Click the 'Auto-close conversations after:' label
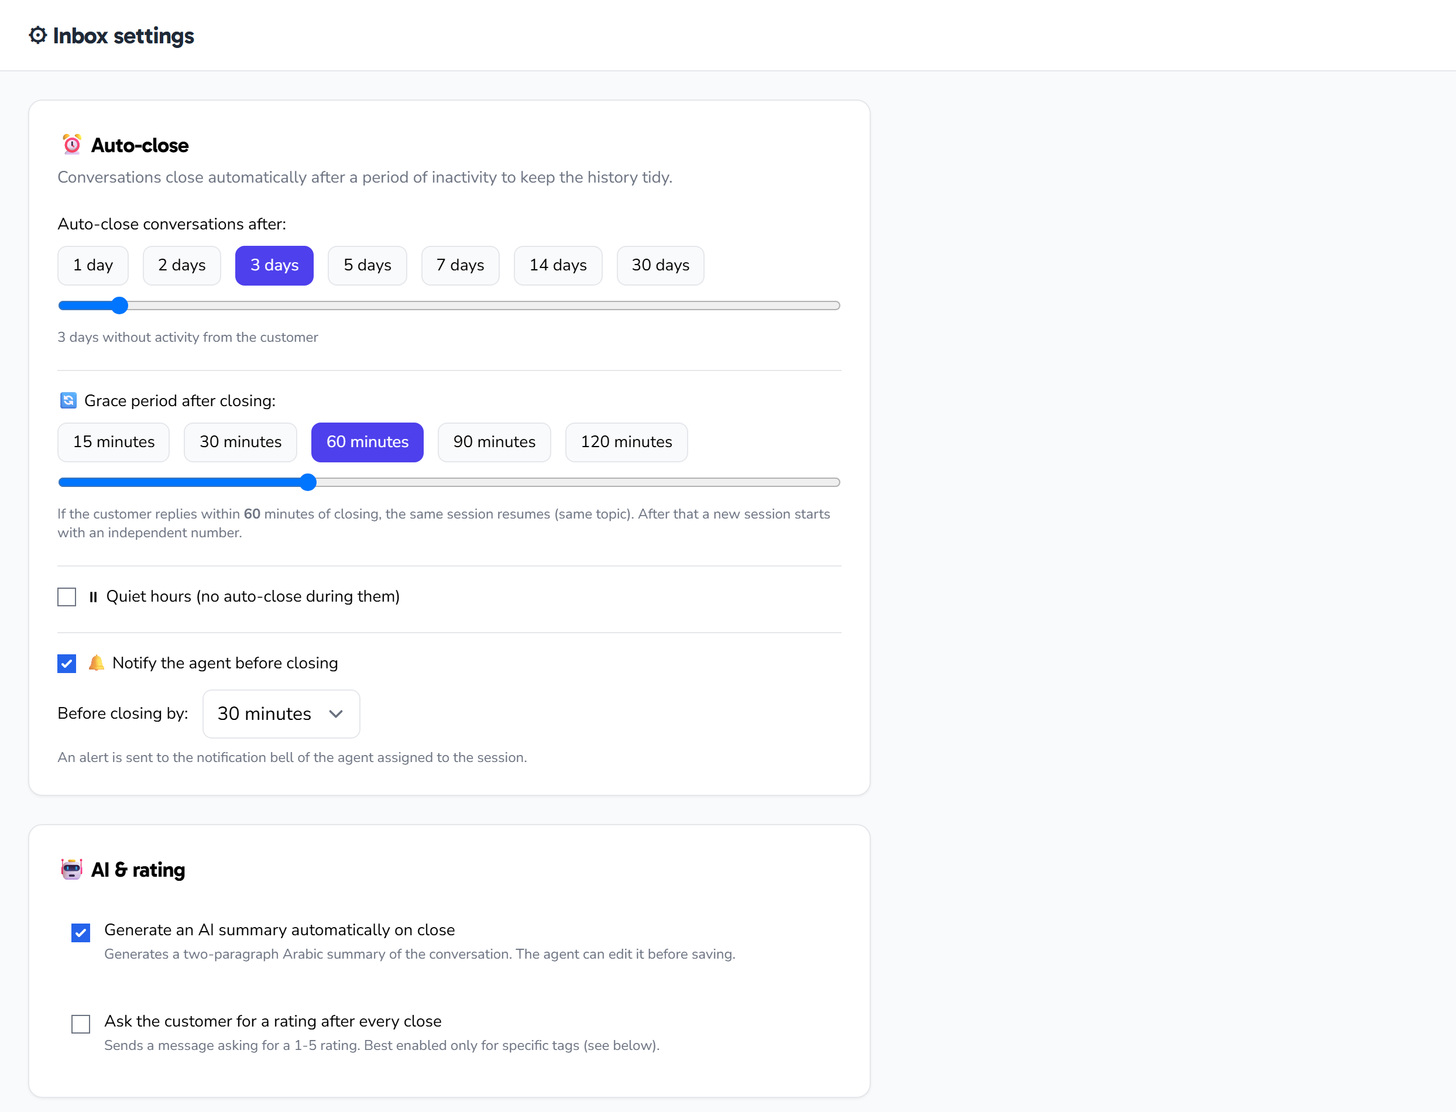Screen dimensions: 1456x1112 (x=172, y=224)
